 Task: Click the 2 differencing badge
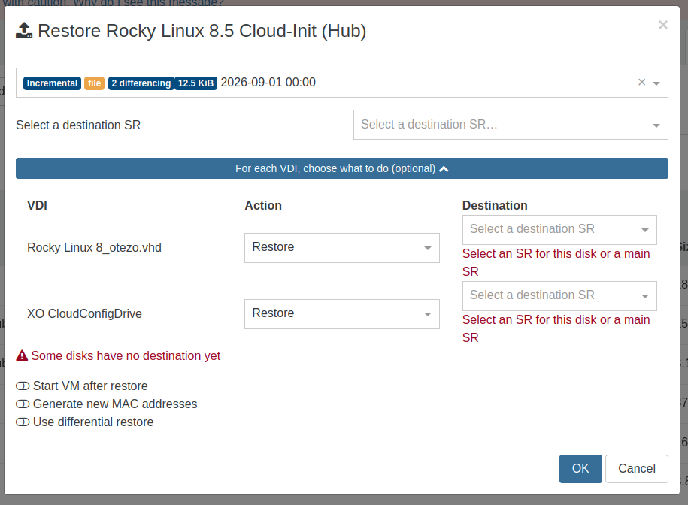pyautogui.click(x=141, y=83)
